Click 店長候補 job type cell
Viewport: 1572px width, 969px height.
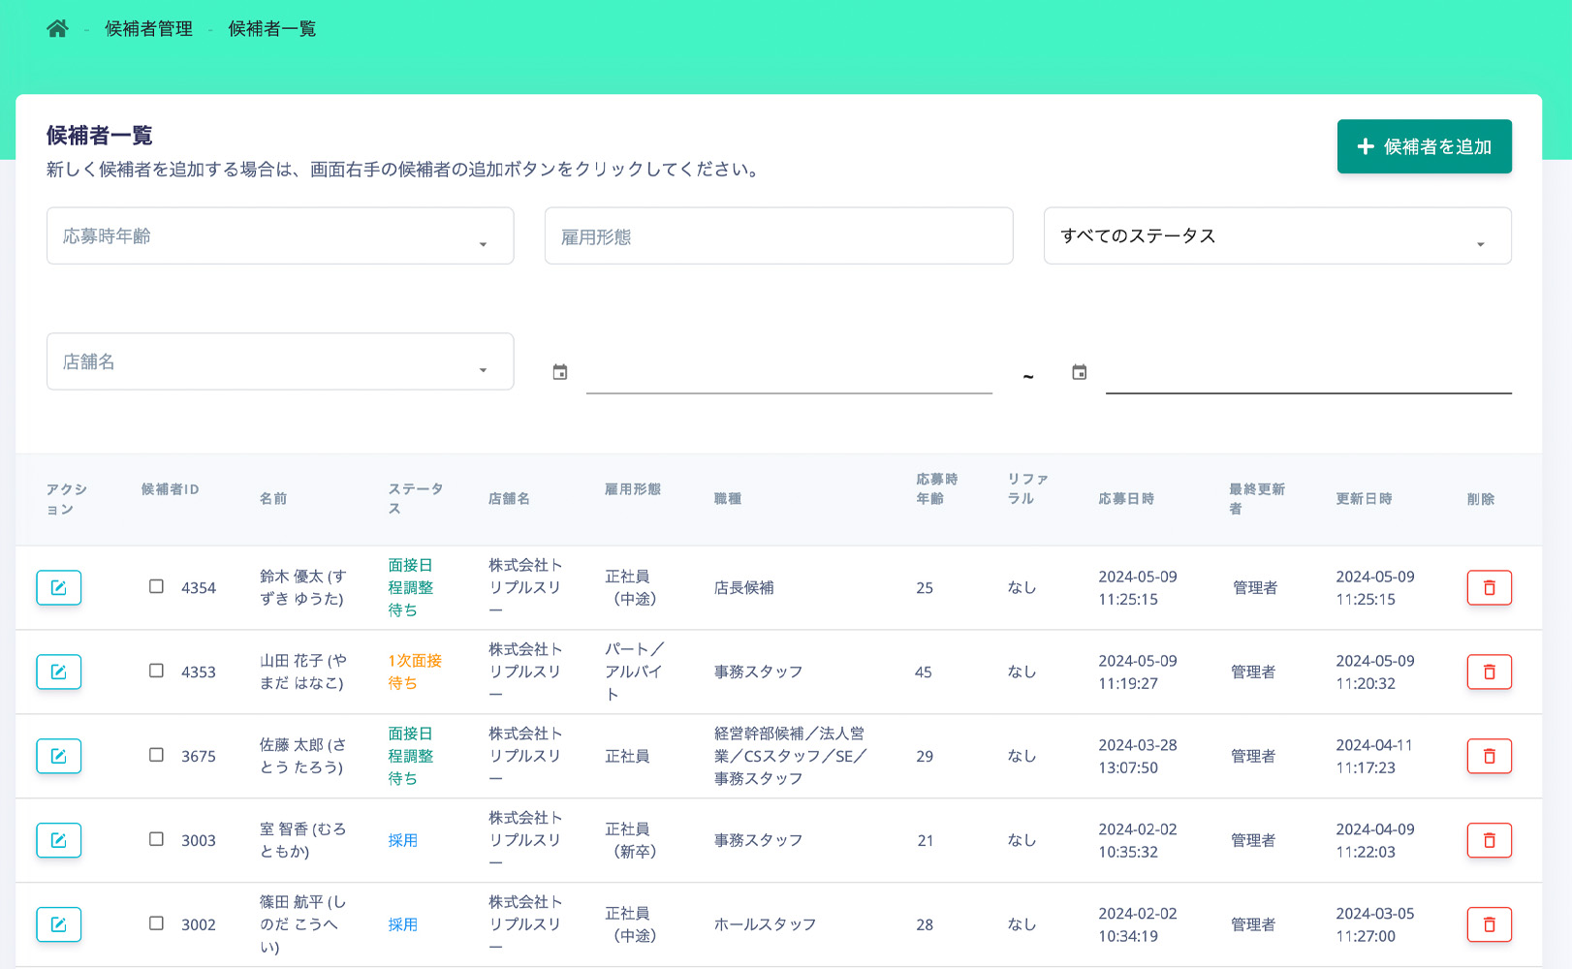click(x=743, y=587)
